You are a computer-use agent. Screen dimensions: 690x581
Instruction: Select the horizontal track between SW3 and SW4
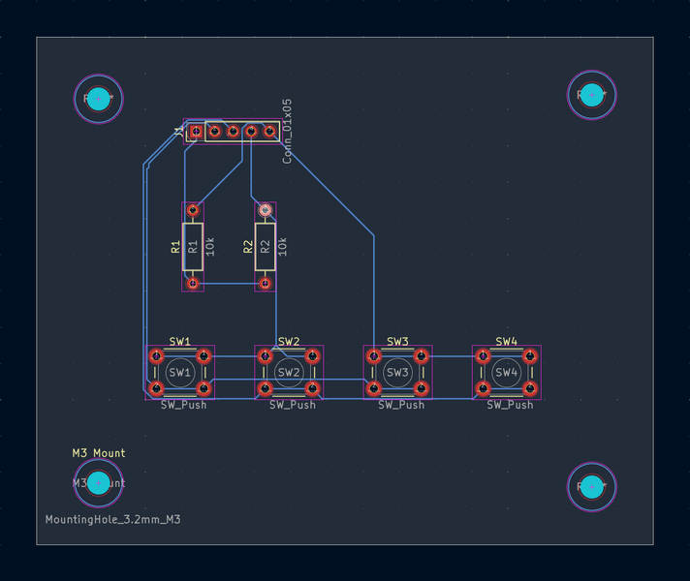click(452, 356)
